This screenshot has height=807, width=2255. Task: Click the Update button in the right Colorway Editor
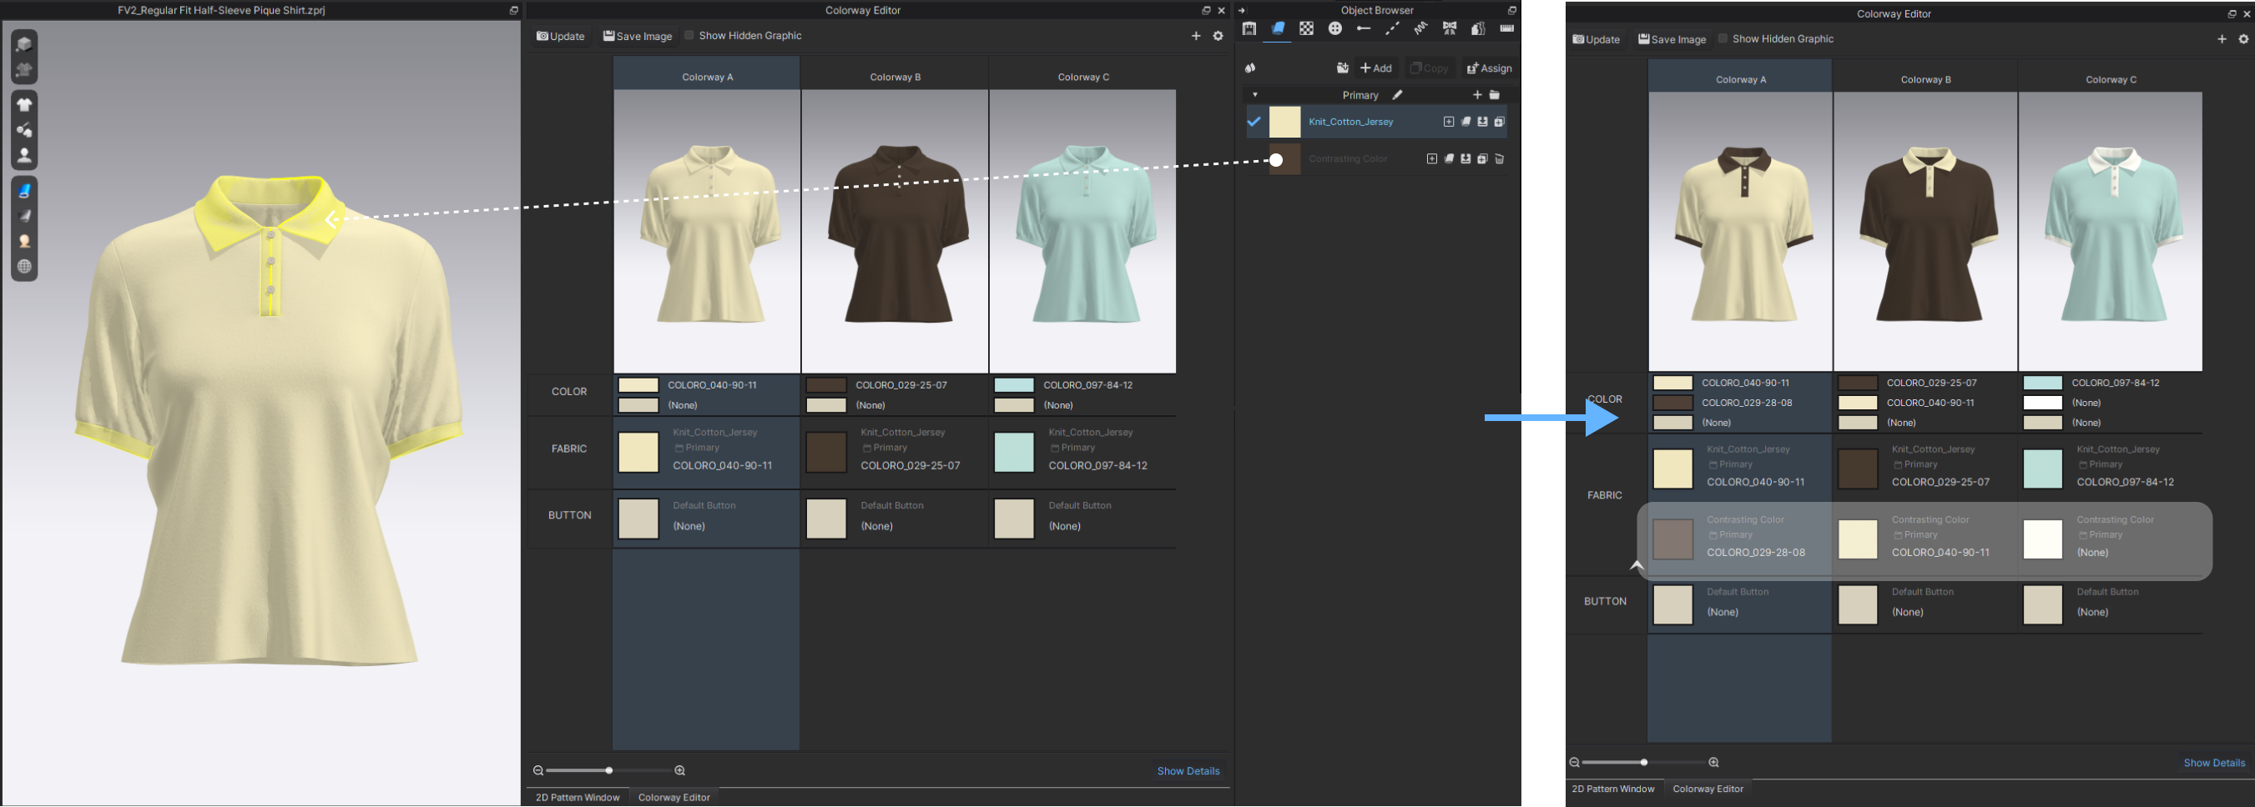[1596, 39]
